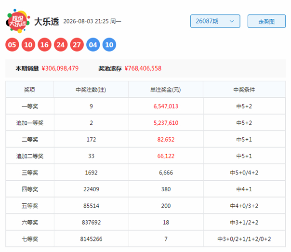Click the condition 中3+0/2+1/1+2/0+2
This screenshot has height=252, width=291.
pos(244,239)
